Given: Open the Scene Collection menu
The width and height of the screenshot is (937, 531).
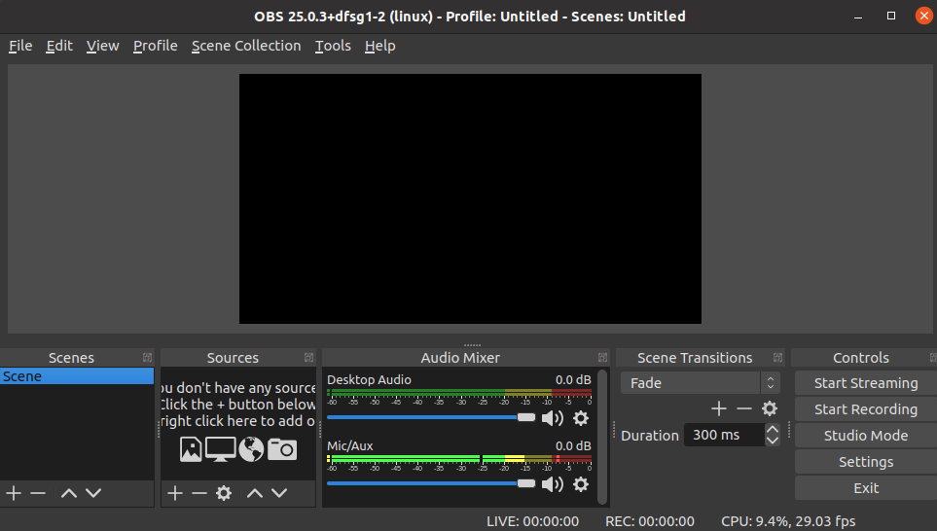Looking at the screenshot, I should (x=246, y=46).
